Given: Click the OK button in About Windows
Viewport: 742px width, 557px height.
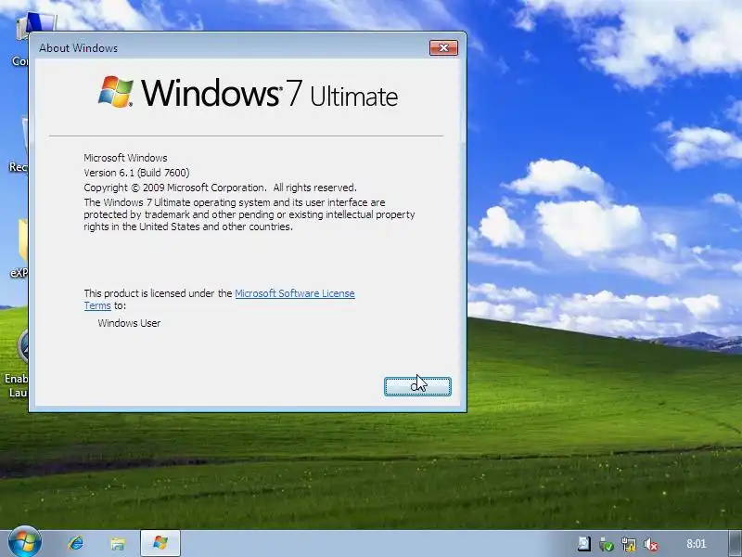Looking at the screenshot, I should coord(417,386).
